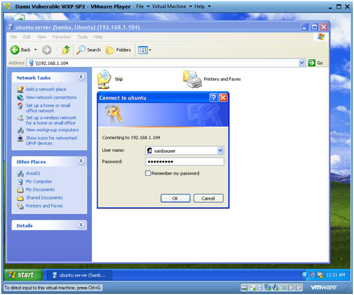The height and width of the screenshot is (295, 354).
Task: Collapse the Other Places panel
Action: [x=81, y=161]
